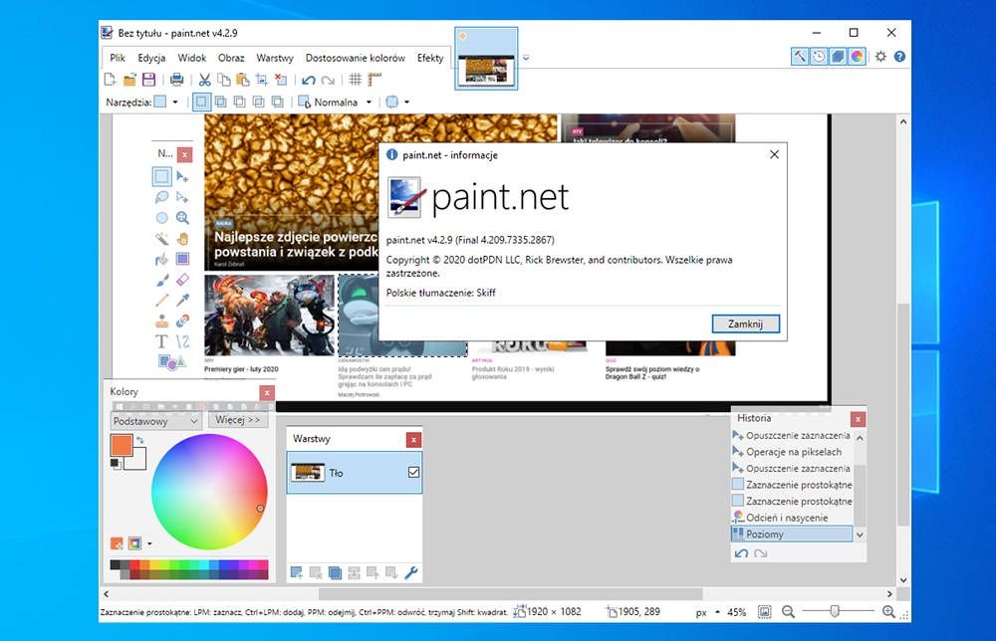Click the Crop to selection icon

coord(262,80)
